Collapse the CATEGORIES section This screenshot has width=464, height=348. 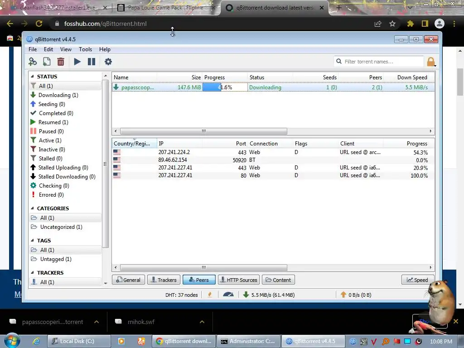click(32, 208)
